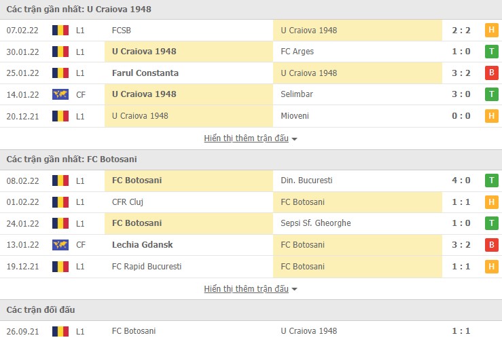Click 1 : 0 score of FC Arges match
Screen dimensions: 502x342
[461, 52]
